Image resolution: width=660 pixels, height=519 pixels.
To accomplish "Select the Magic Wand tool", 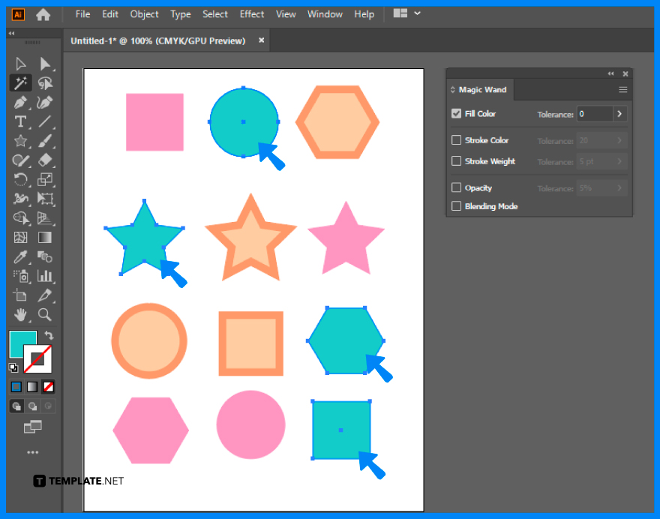I will click(x=21, y=83).
